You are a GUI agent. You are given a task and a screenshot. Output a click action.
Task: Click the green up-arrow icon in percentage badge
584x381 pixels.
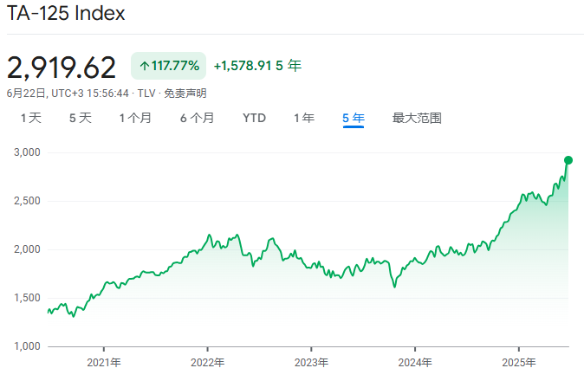(x=145, y=66)
